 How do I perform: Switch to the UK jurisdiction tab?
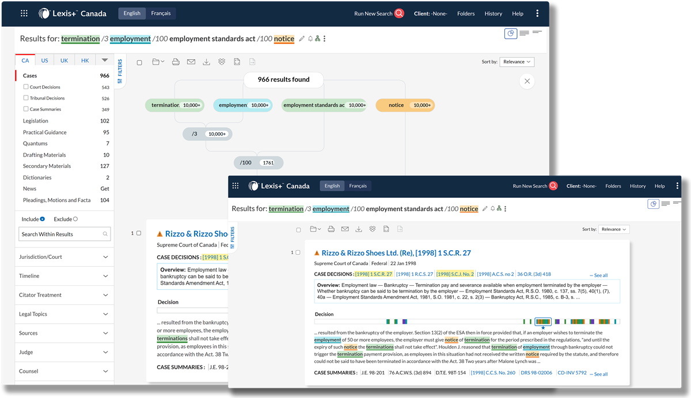click(x=64, y=60)
